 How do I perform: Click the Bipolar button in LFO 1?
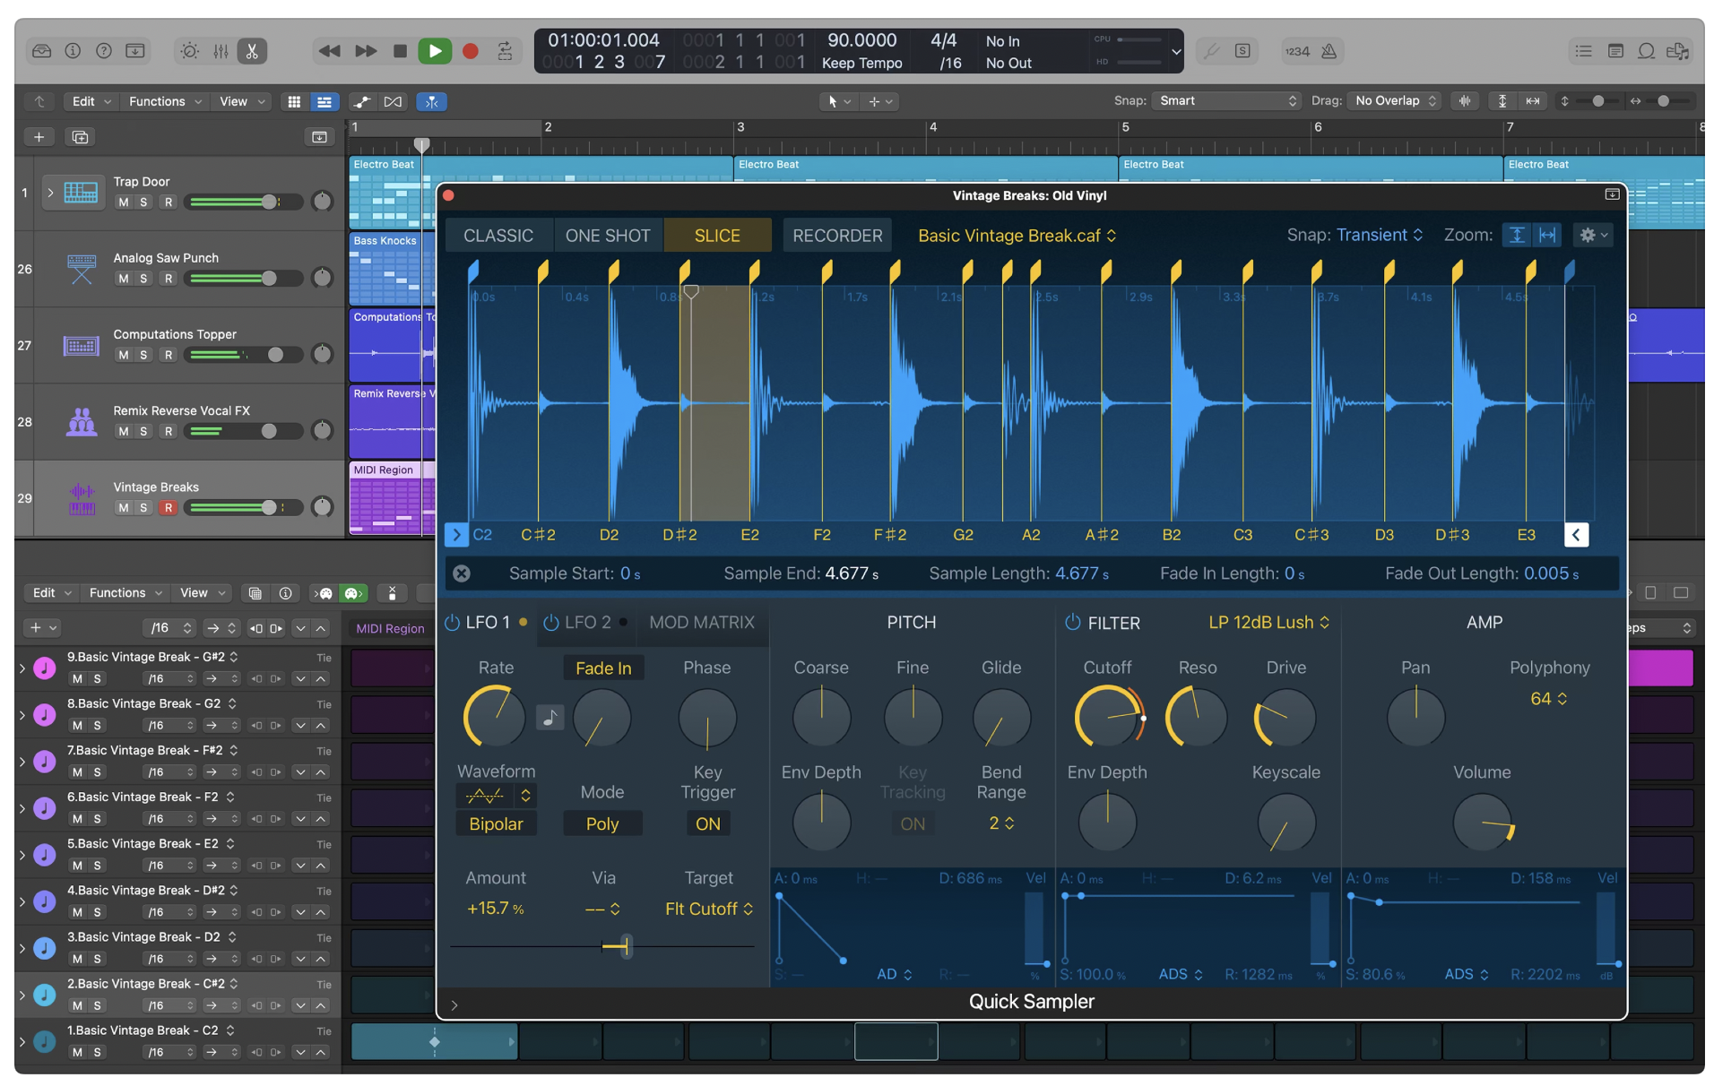(496, 824)
